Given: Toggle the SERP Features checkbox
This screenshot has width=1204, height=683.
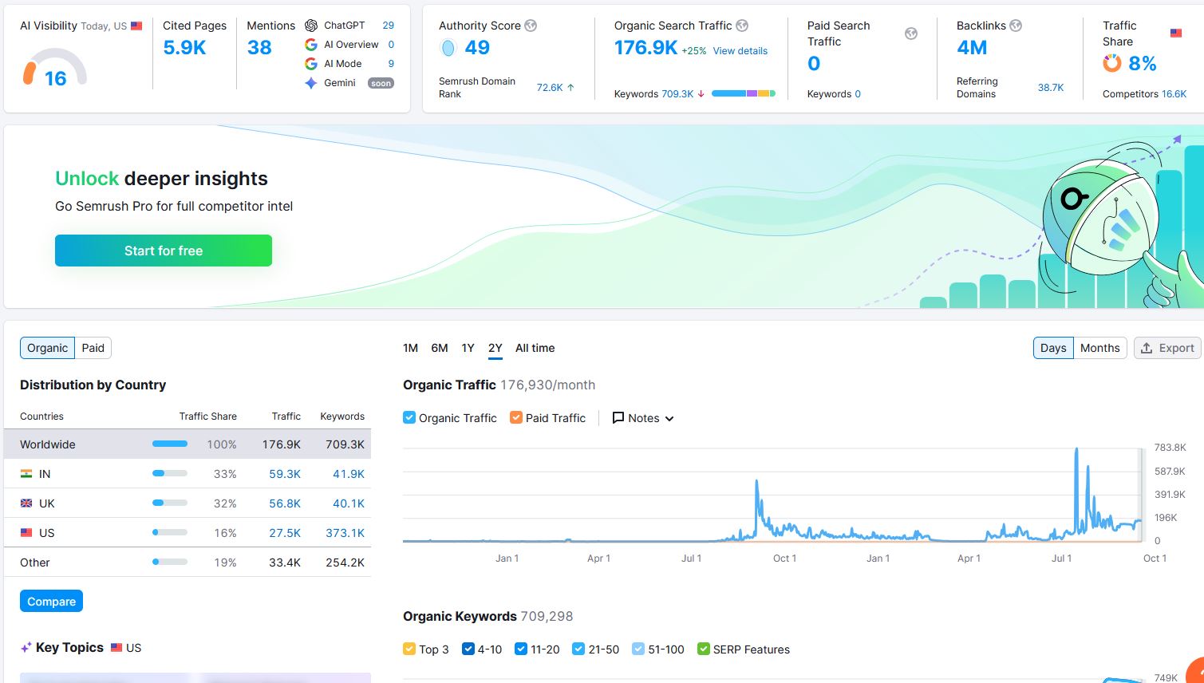Looking at the screenshot, I should 704,649.
